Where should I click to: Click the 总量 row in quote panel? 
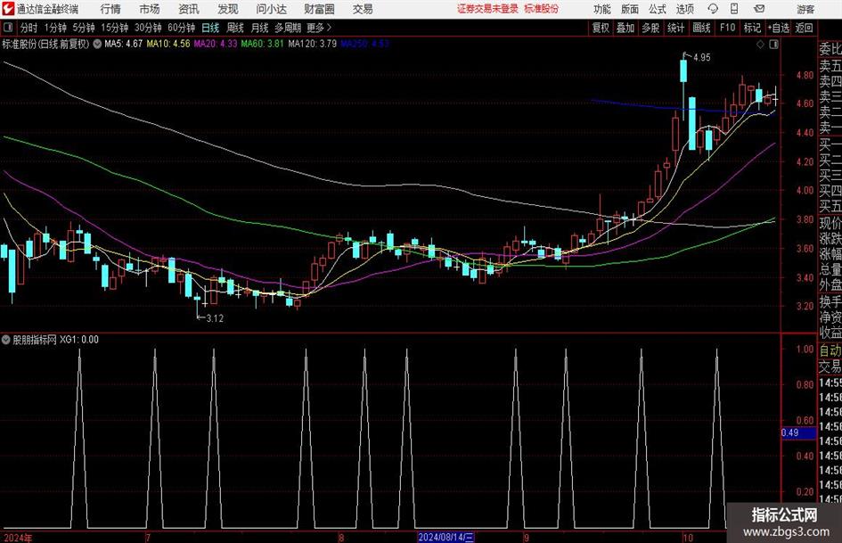830,270
